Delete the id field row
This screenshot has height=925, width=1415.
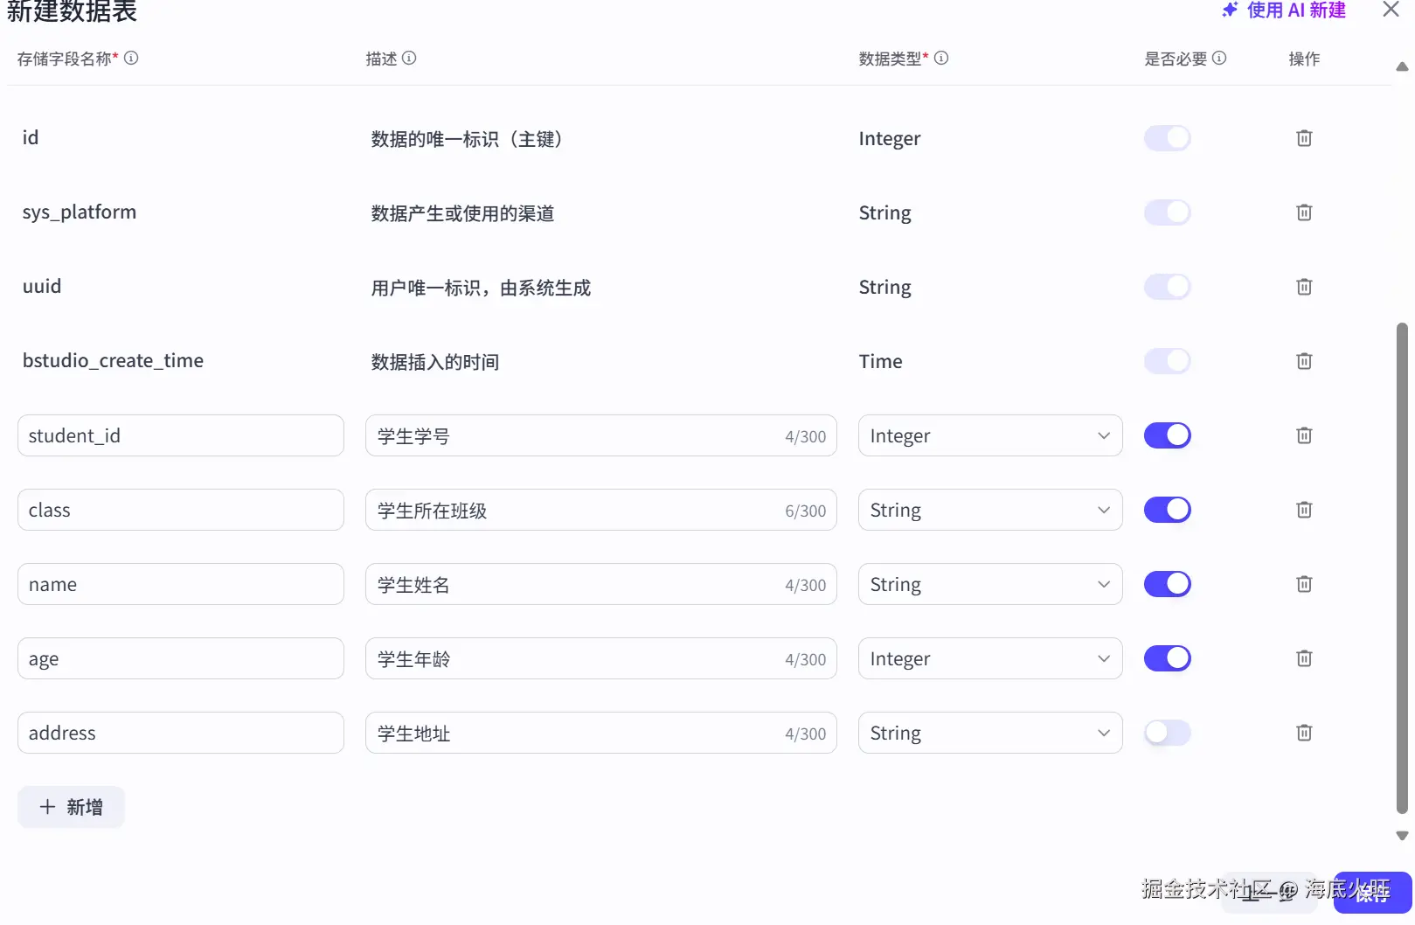1304,138
